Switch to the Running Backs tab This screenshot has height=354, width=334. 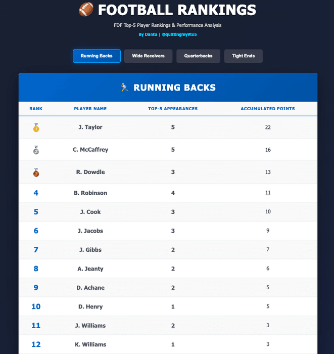(x=97, y=56)
